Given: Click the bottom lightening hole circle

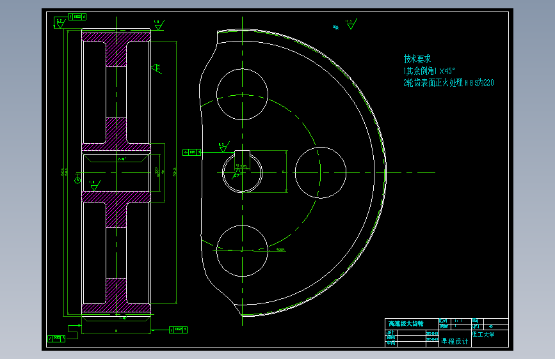Looking at the screenshot, I should (x=242, y=251).
